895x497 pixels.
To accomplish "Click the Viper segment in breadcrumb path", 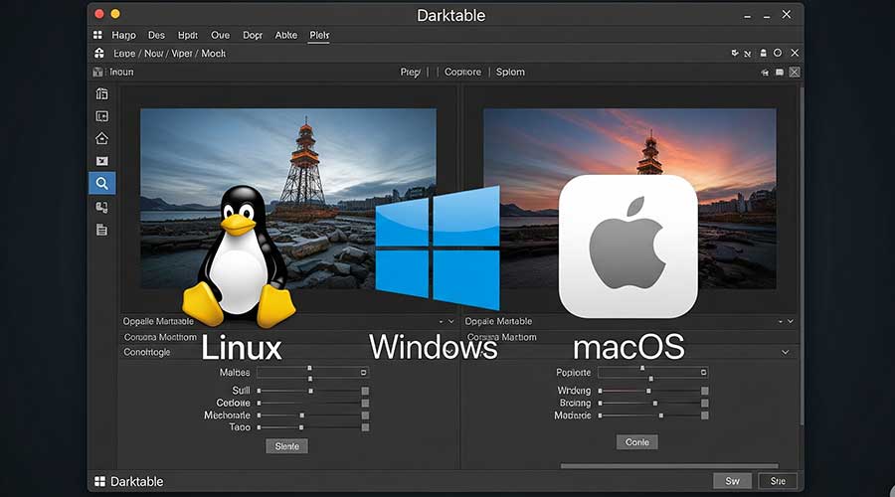I will point(182,53).
